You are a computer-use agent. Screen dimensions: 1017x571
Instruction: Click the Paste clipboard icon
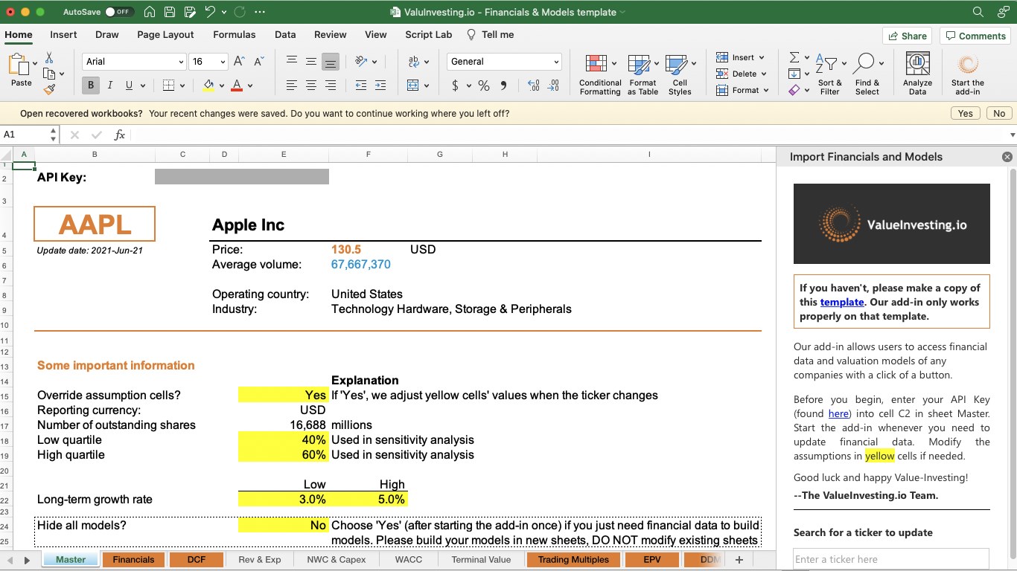point(18,65)
